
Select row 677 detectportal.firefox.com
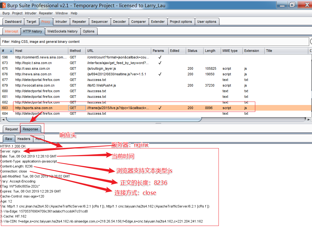156,80
